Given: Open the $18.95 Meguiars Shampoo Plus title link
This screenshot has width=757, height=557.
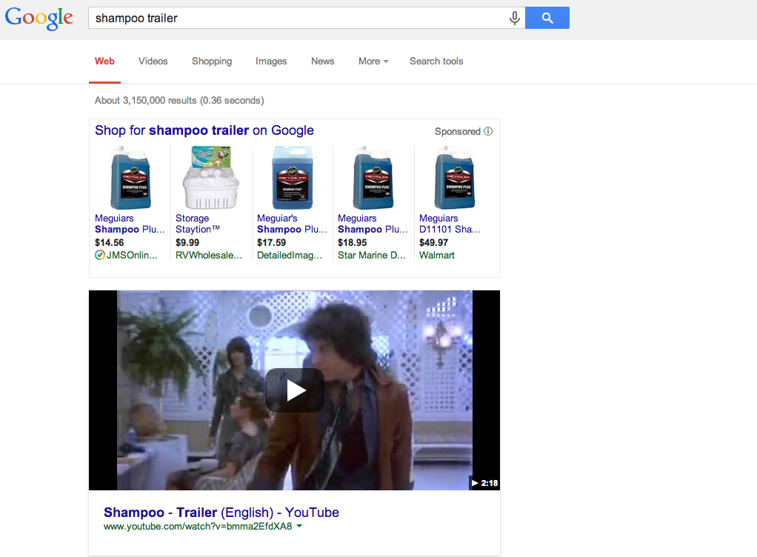Looking at the screenshot, I should [373, 224].
